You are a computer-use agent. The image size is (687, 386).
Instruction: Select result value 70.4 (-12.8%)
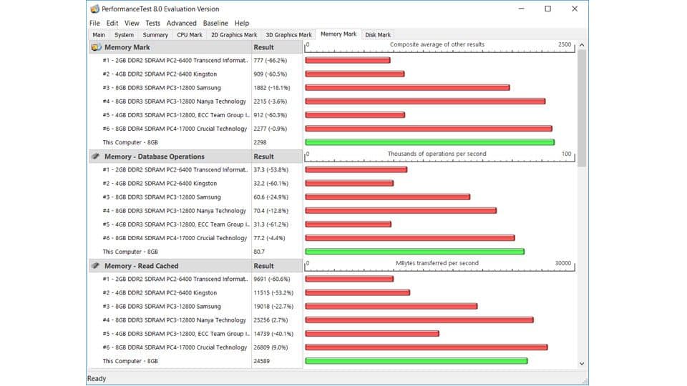click(x=271, y=210)
